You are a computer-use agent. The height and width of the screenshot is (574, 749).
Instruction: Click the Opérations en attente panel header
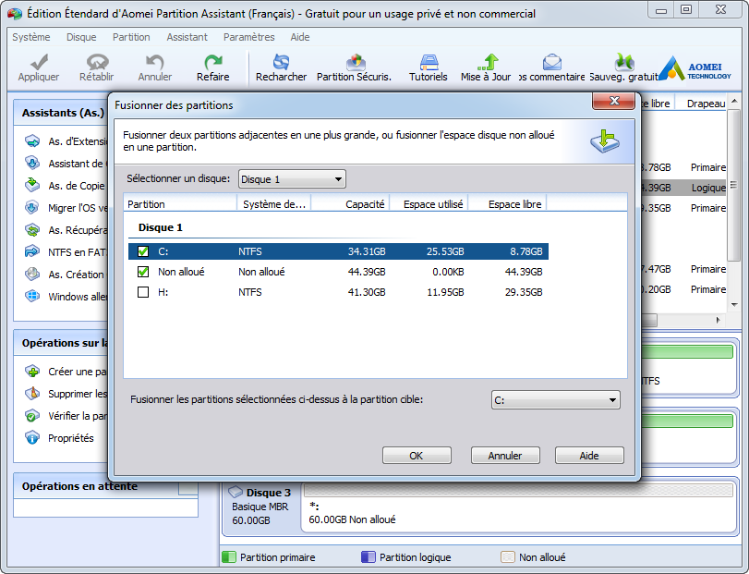(x=105, y=486)
